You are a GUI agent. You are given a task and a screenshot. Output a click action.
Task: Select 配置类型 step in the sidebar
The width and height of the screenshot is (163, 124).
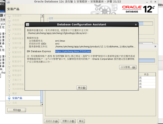coord(17,52)
